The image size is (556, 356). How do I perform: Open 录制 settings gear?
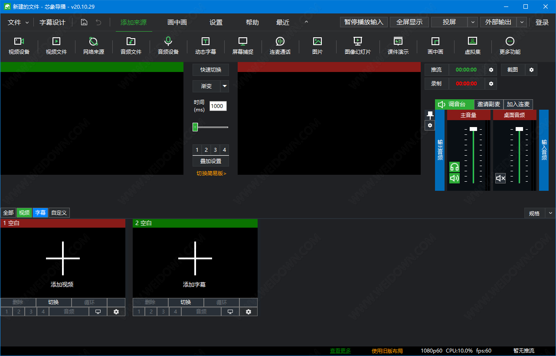[491, 84]
